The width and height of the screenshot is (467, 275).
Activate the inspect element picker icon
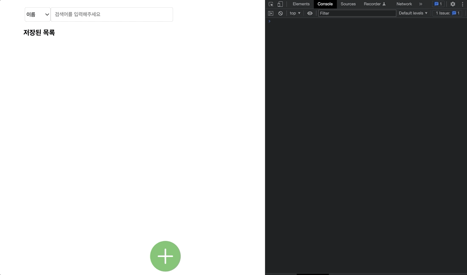coord(271,4)
